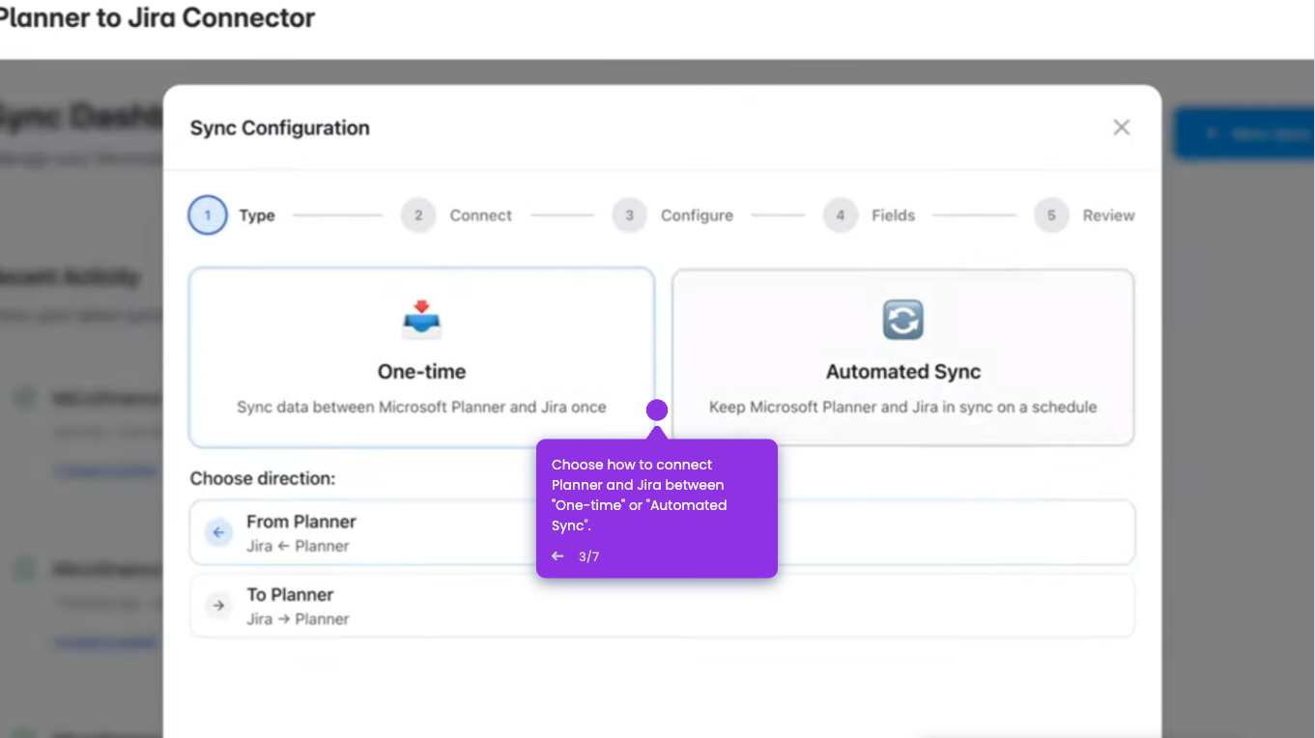Go to step 4 Fields
The height and width of the screenshot is (738, 1315).
click(x=869, y=215)
